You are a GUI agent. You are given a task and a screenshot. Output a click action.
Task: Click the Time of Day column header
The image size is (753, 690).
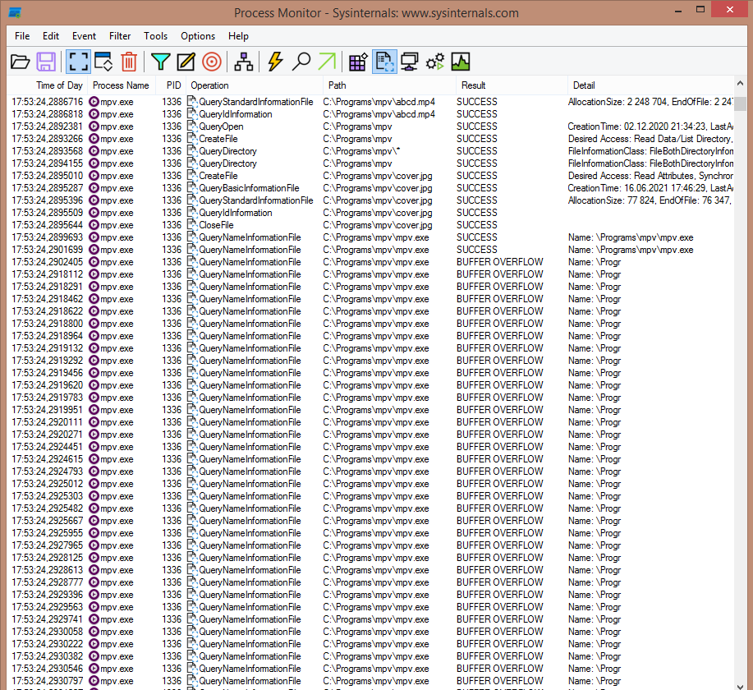coord(47,85)
